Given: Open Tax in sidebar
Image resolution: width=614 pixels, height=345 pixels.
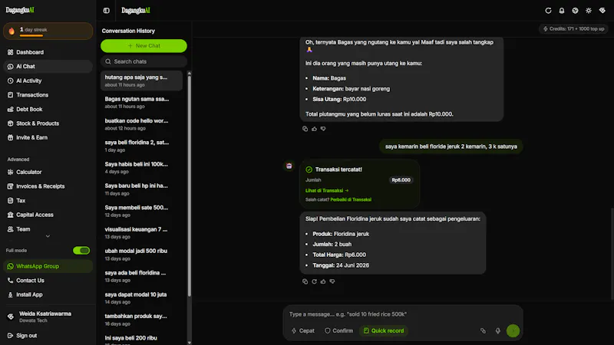Looking at the screenshot, I should click(48, 201).
